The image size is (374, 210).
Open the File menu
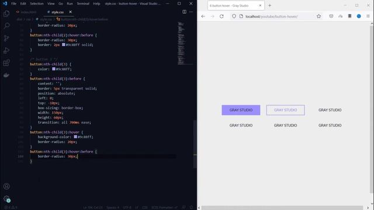14,3
